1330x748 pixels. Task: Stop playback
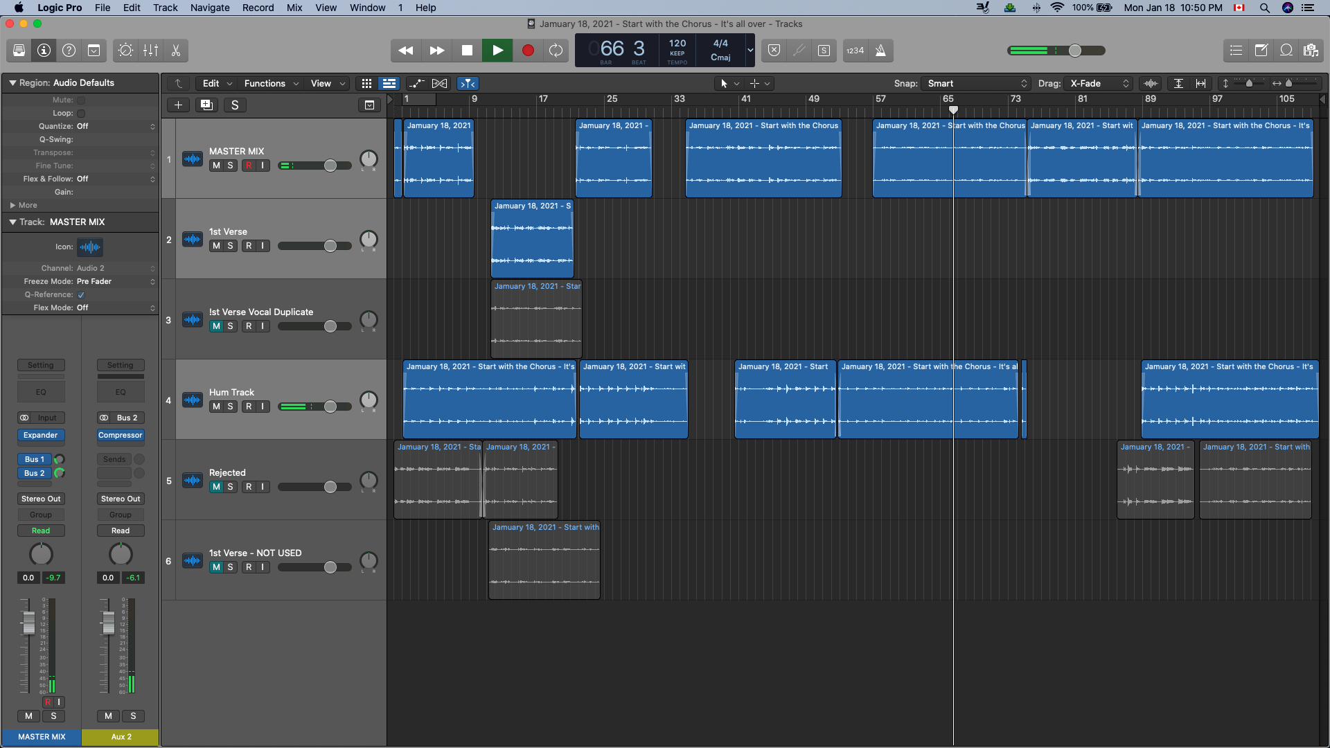pos(467,51)
